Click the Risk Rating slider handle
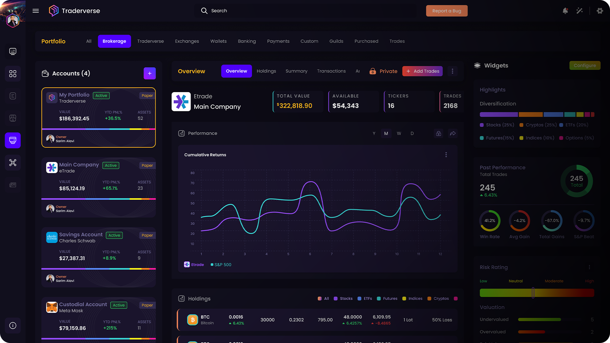Screen dimensions: 610x343 pos(533,293)
